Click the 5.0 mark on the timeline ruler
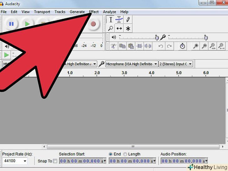 click(x=179, y=73)
